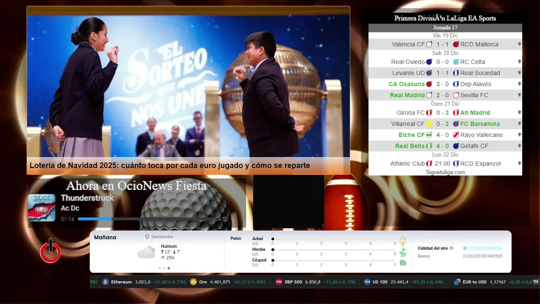Click the Árbol tree pollen icon

[403, 241]
